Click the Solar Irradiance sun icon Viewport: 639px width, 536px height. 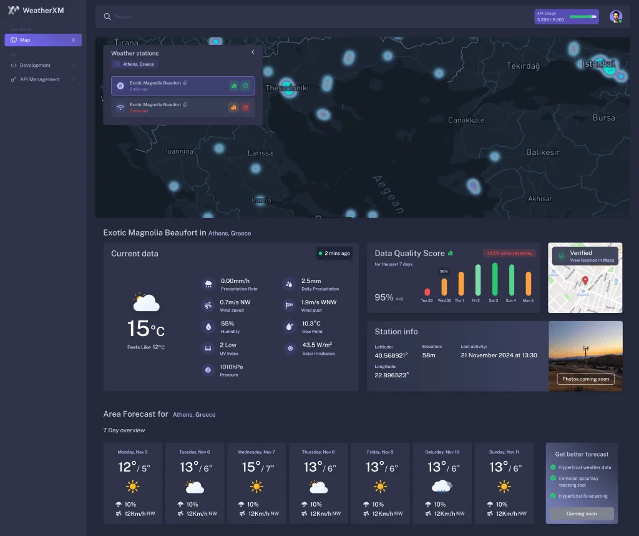click(x=290, y=349)
